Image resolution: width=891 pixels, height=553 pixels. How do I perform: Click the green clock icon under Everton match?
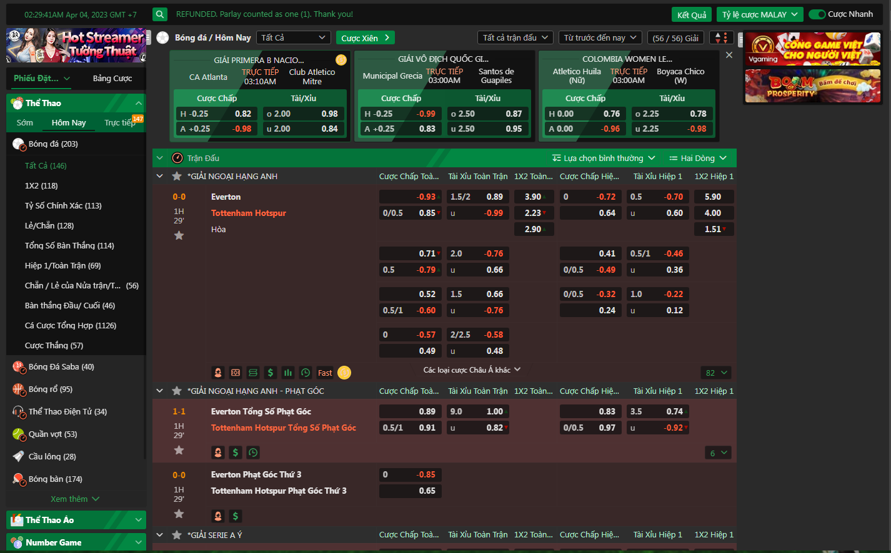[305, 373]
